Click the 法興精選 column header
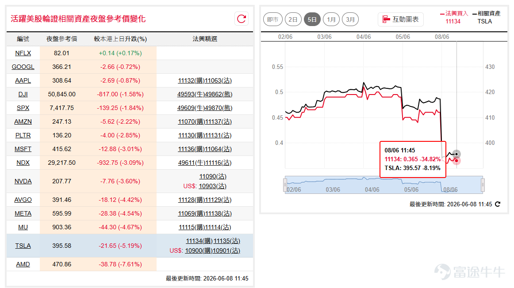 pyautogui.click(x=205, y=39)
